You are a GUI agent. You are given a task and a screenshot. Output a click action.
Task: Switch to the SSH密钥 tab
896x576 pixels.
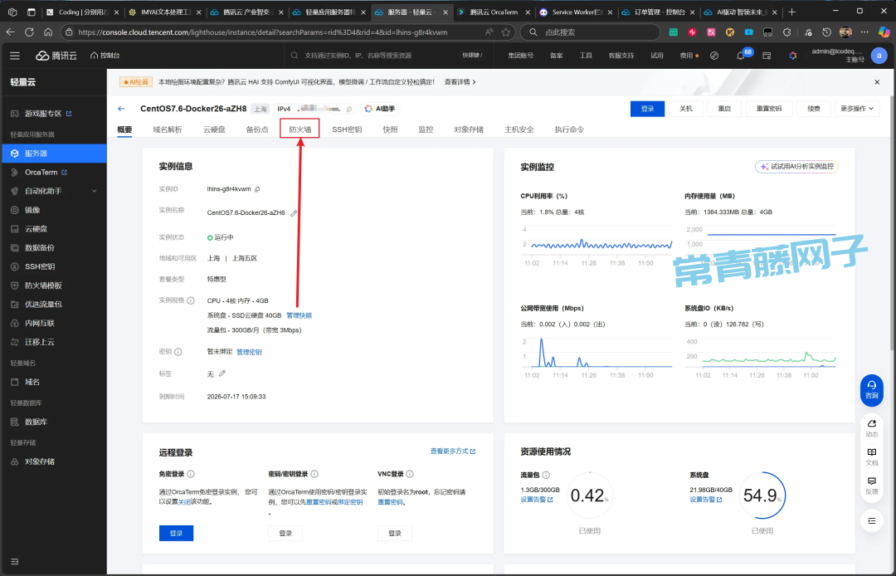click(347, 130)
